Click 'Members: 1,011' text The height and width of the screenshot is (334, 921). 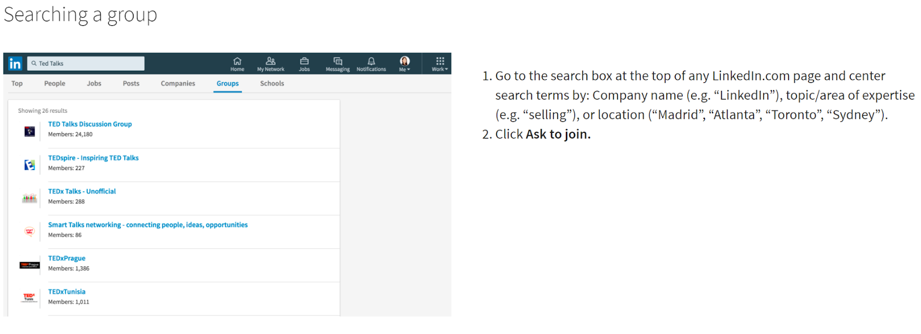[68, 302]
